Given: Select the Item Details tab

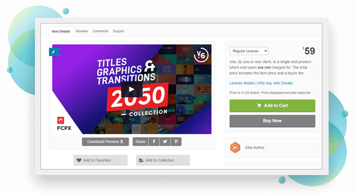Looking at the screenshot, I should pyautogui.click(x=61, y=32).
